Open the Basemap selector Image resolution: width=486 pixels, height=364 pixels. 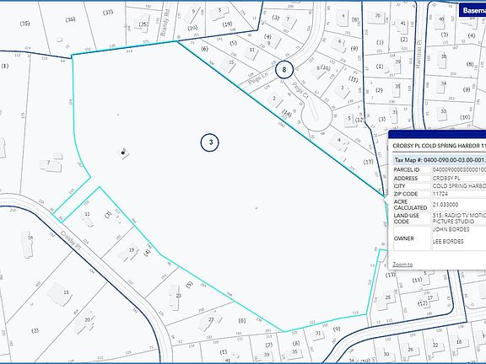472,10
